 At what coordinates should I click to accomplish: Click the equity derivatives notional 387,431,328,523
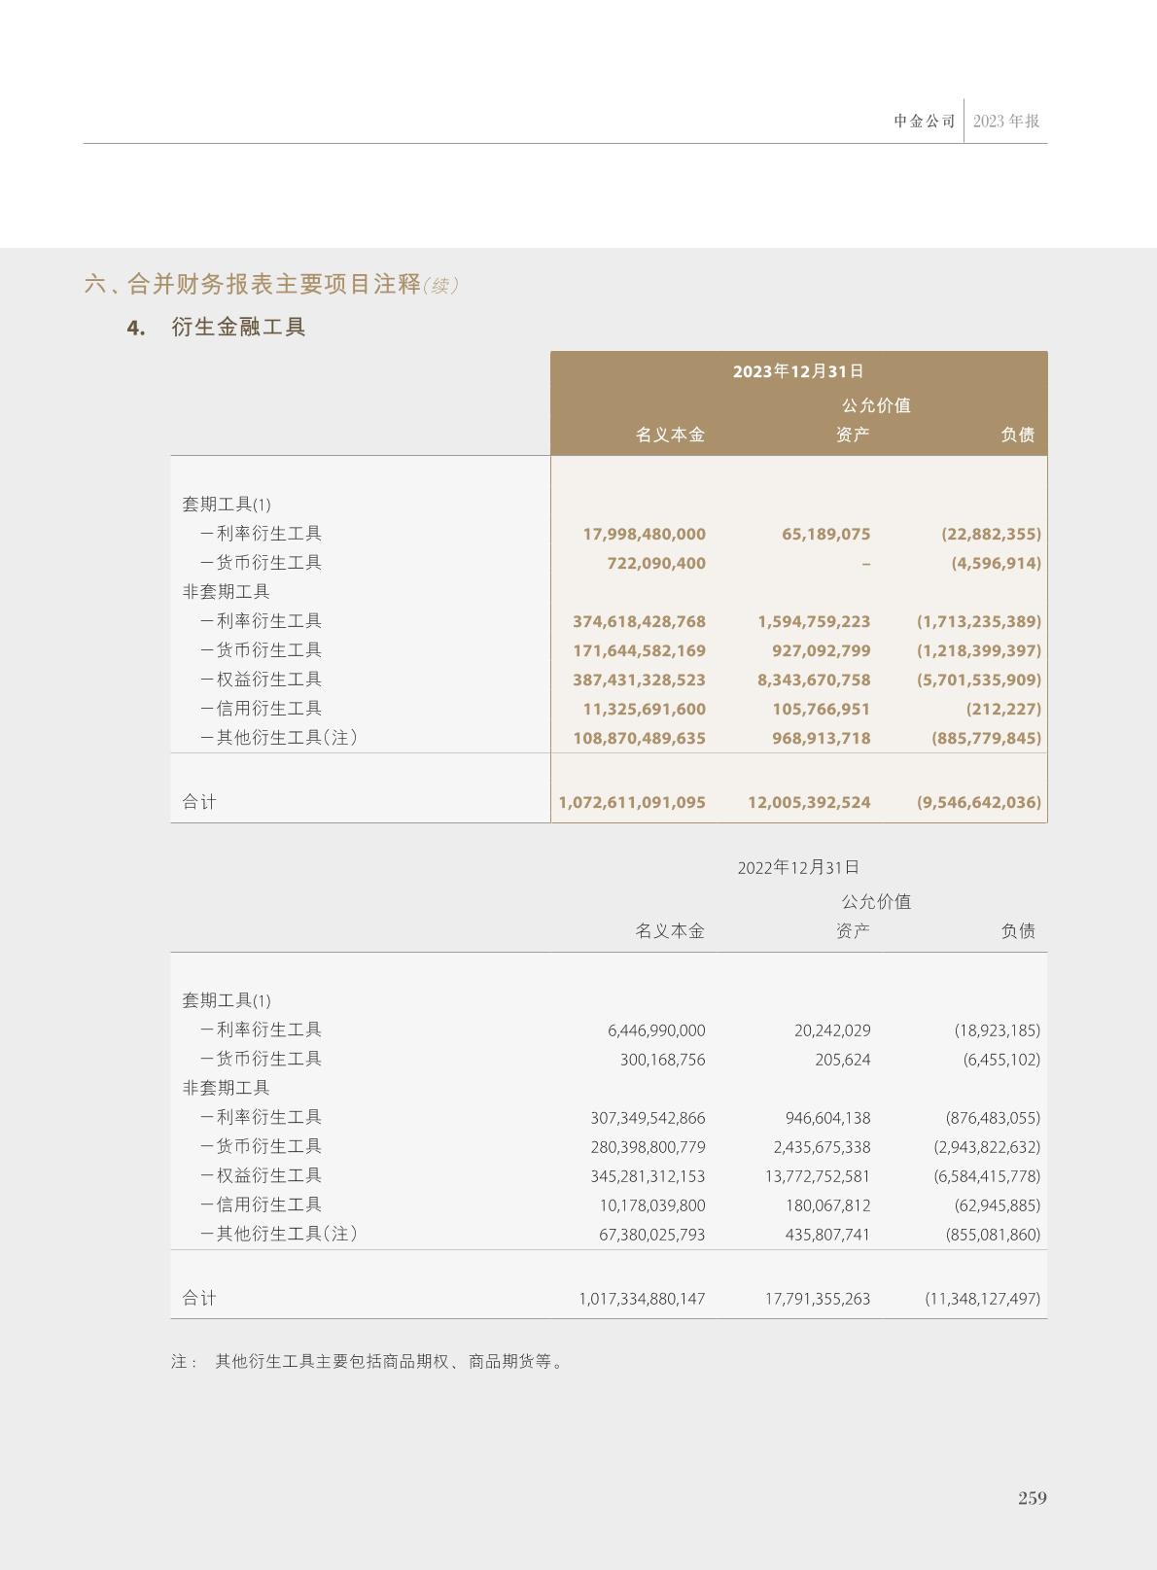(x=639, y=680)
